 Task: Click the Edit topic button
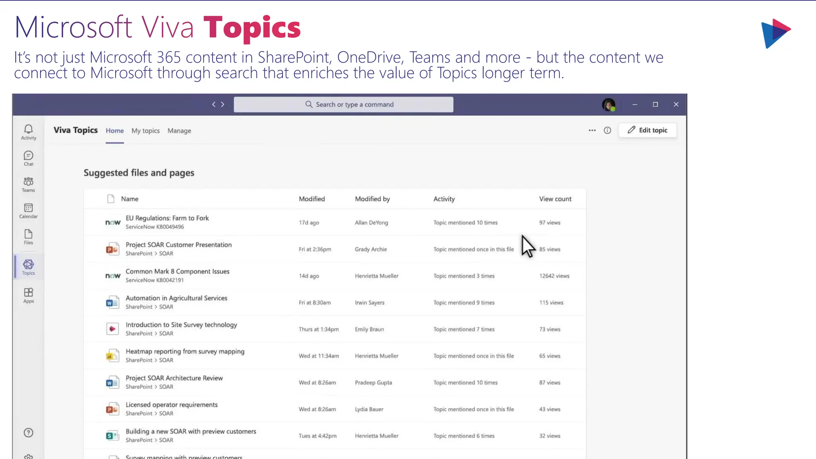[x=647, y=130]
